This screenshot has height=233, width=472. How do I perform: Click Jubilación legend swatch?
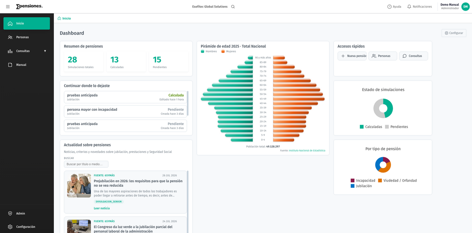click(352, 186)
